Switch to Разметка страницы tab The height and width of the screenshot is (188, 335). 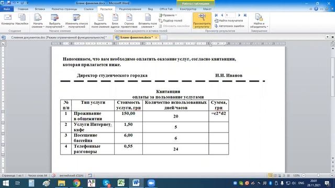(x=64, y=9)
